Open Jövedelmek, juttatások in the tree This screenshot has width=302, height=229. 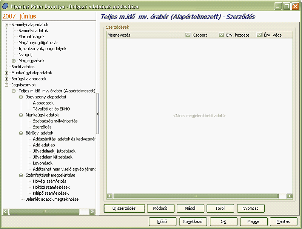(54, 151)
